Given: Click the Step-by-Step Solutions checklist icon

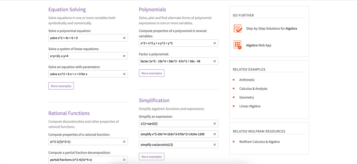Looking at the screenshot, I should click(238, 28).
